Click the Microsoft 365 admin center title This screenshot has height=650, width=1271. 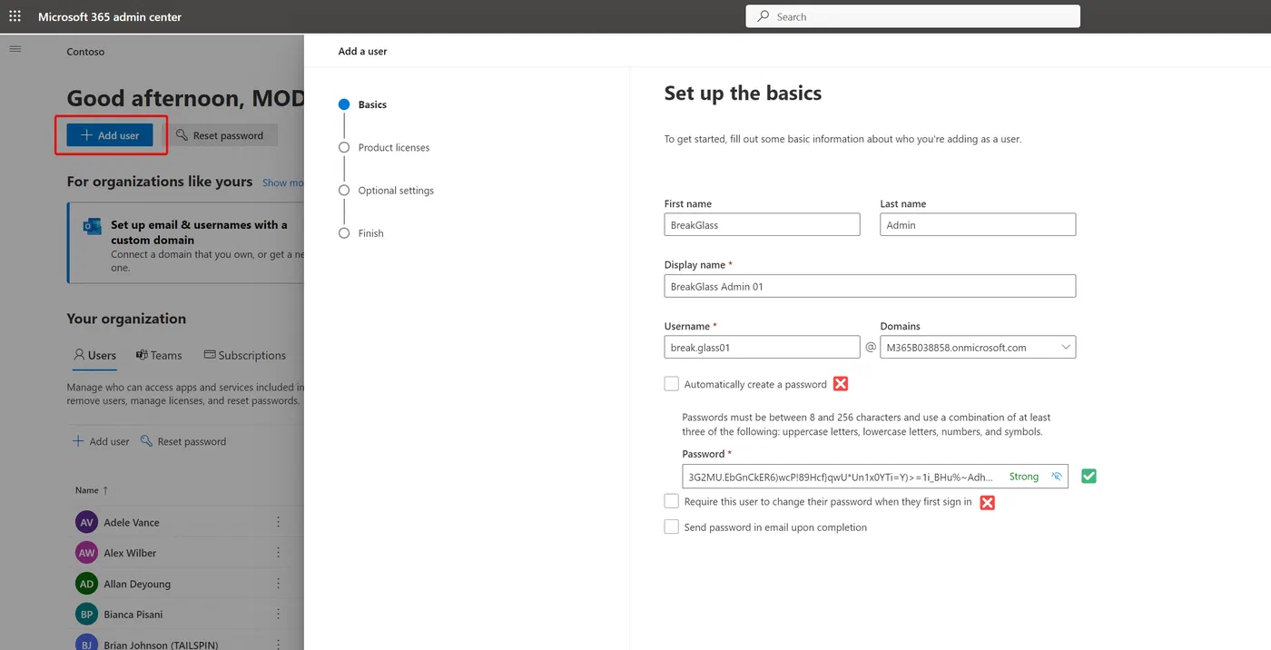click(x=110, y=16)
